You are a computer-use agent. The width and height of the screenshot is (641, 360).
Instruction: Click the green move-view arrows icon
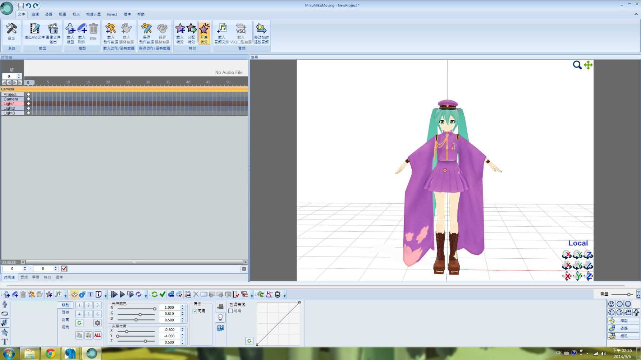click(588, 65)
